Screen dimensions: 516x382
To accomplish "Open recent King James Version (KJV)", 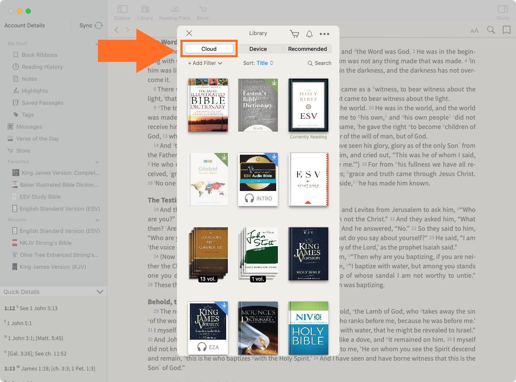I will (49, 267).
